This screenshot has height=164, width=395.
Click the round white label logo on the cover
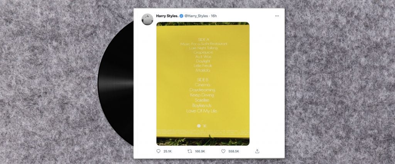click(199, 126)
